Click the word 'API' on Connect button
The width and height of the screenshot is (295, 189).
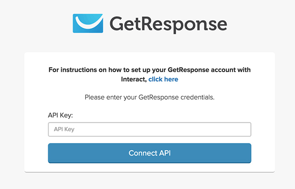point(165,153)
